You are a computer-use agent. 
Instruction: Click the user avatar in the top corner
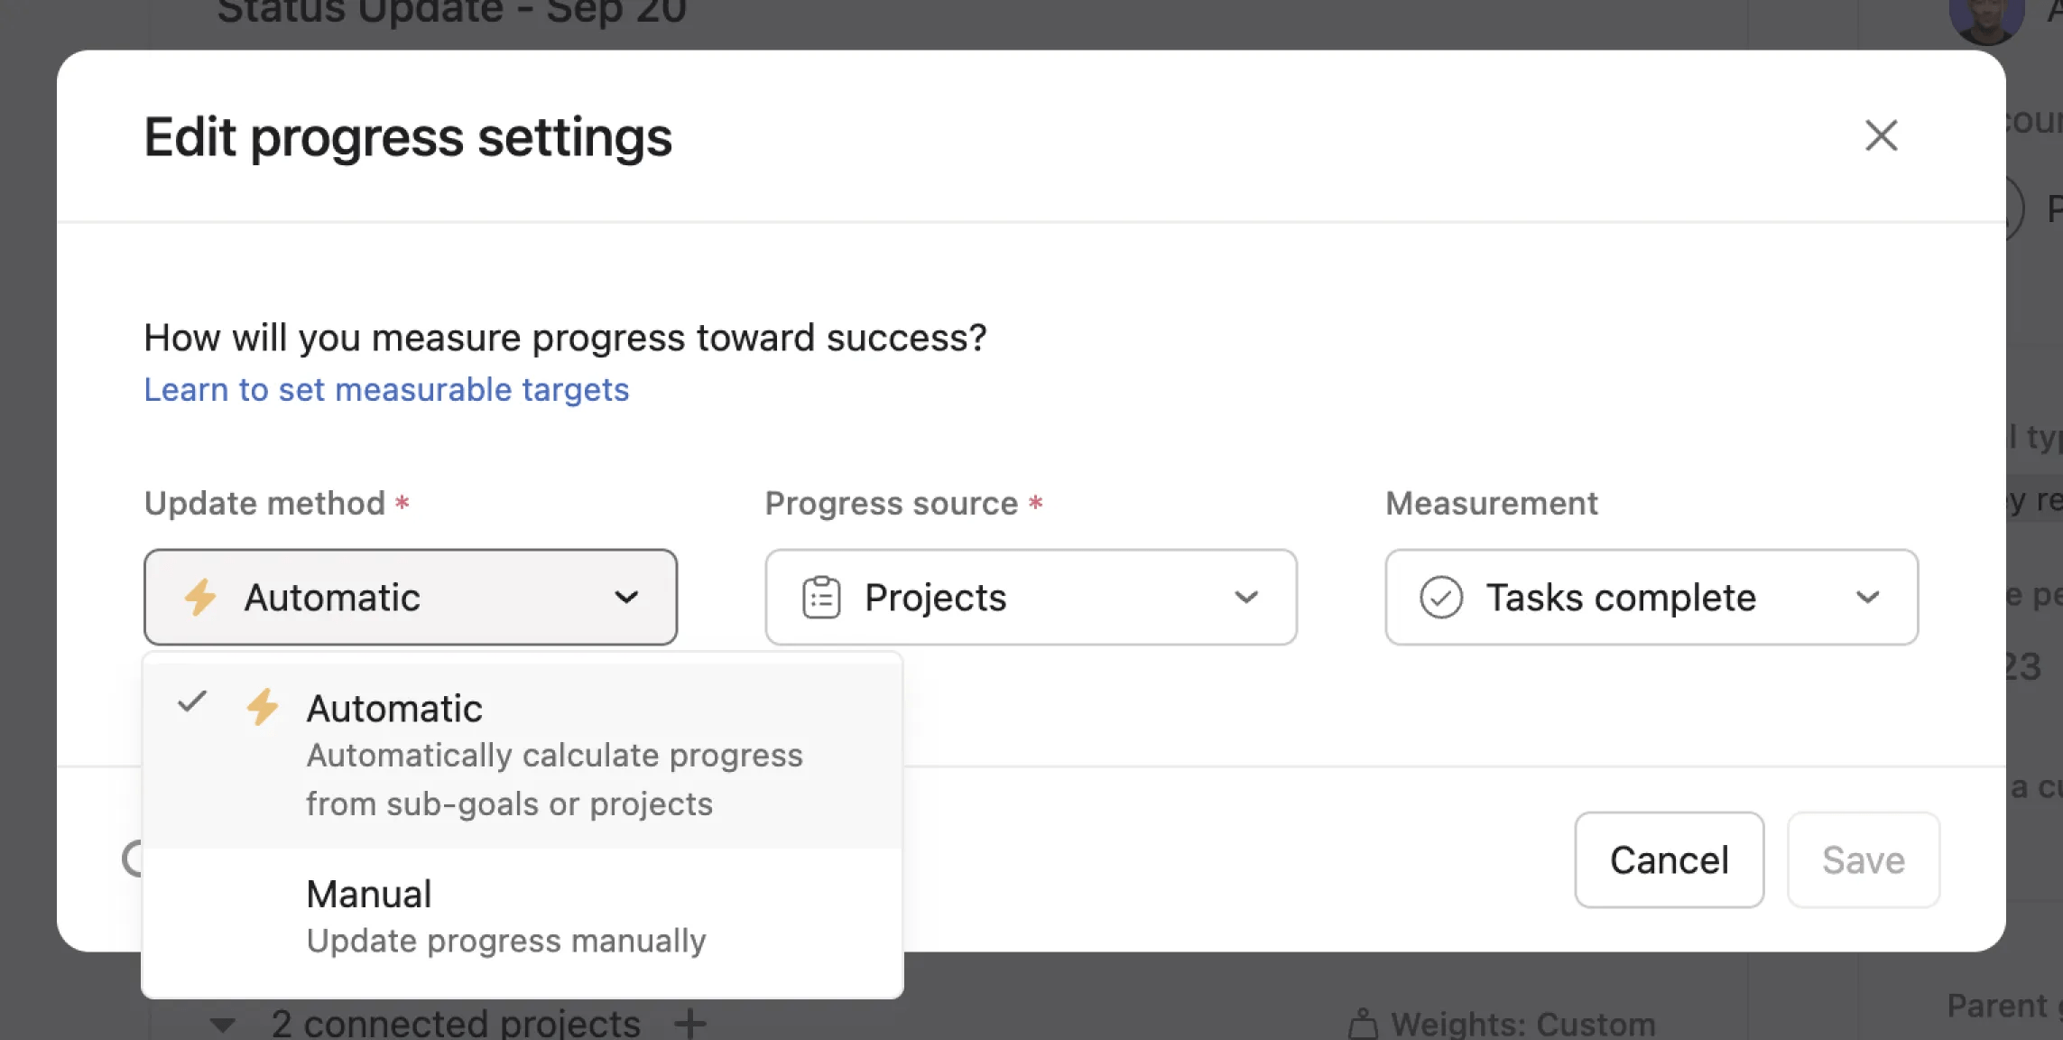click(x=1985, y=20)
